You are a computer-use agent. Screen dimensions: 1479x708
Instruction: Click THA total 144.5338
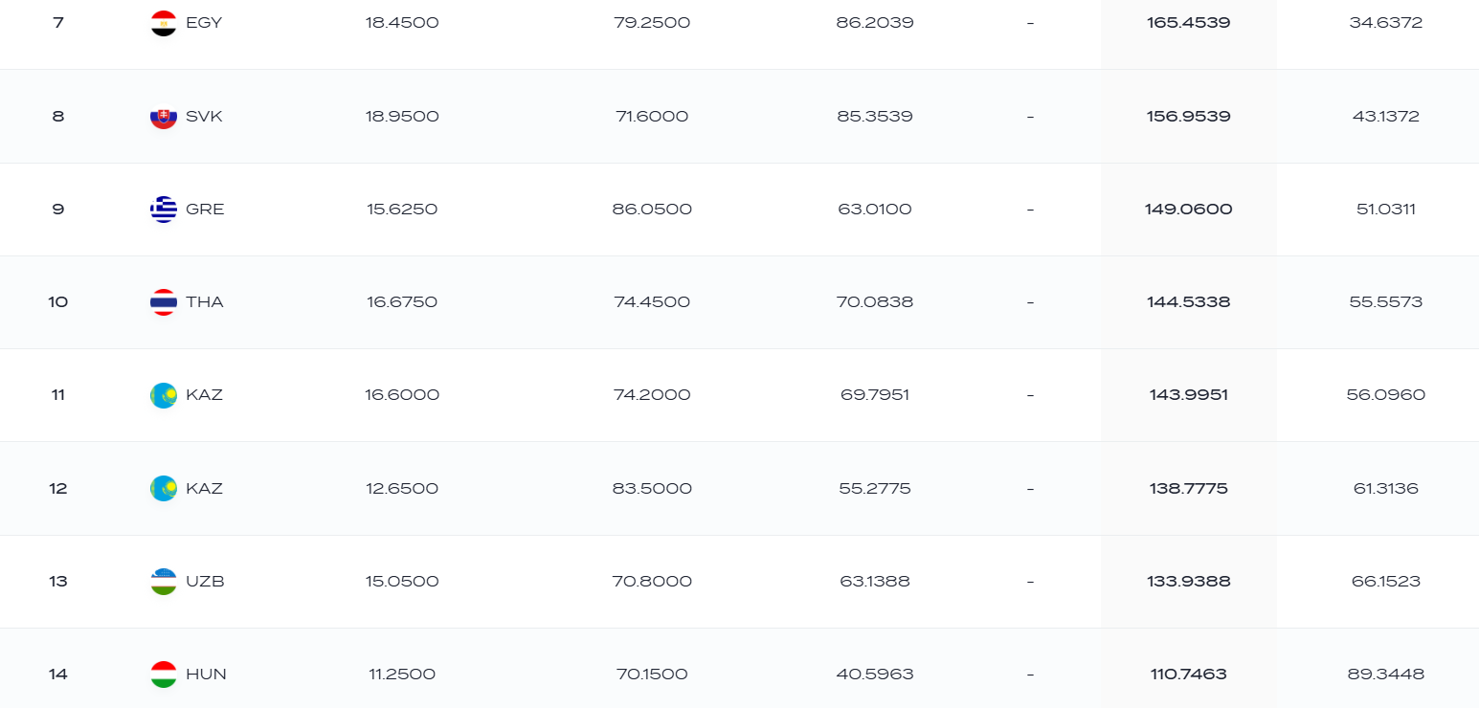click(x=1189, y=302)
